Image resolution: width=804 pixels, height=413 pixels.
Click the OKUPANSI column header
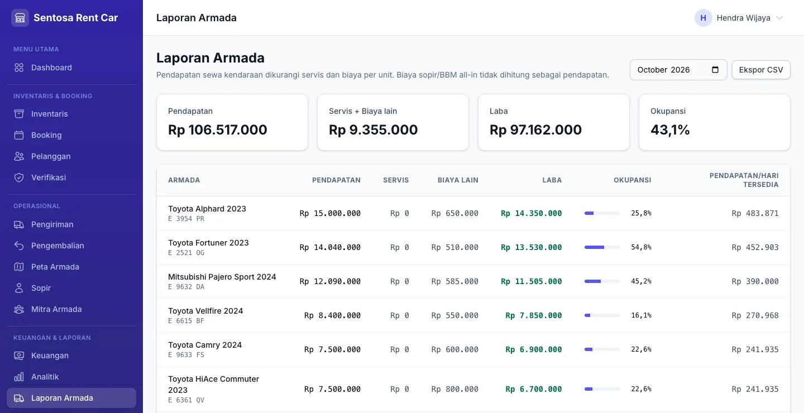click(x=633, y=180)
